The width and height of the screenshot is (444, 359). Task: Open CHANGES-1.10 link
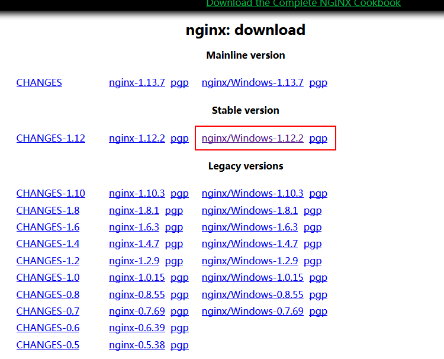tap(51, 193)
